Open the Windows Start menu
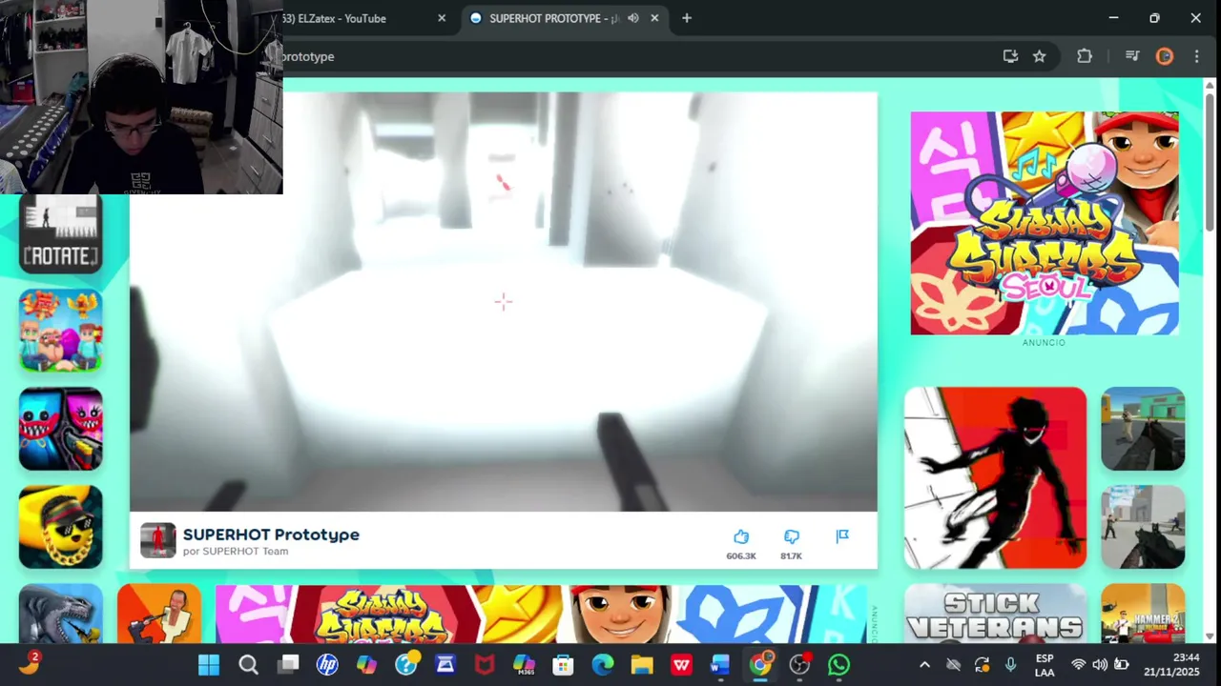 tap(208, 665)
